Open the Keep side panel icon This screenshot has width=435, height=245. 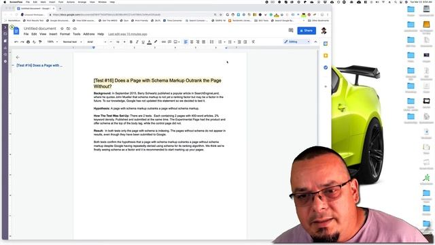[326, 56]
